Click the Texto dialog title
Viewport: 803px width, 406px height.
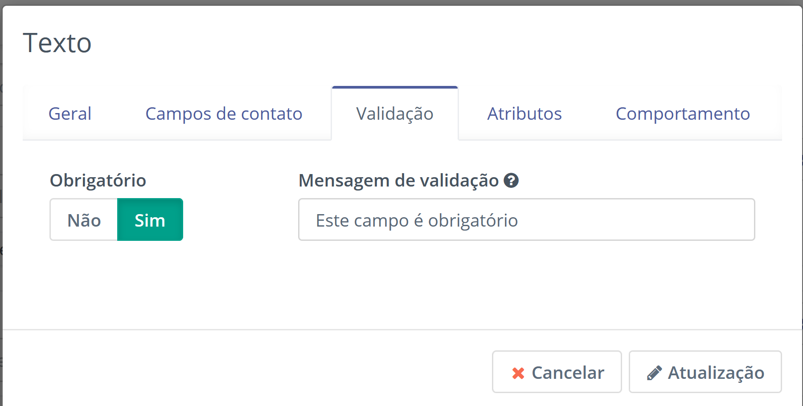[57, 43]
